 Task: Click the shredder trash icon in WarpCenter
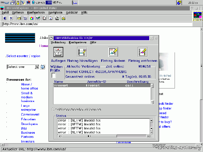click(x=33, y=2)
